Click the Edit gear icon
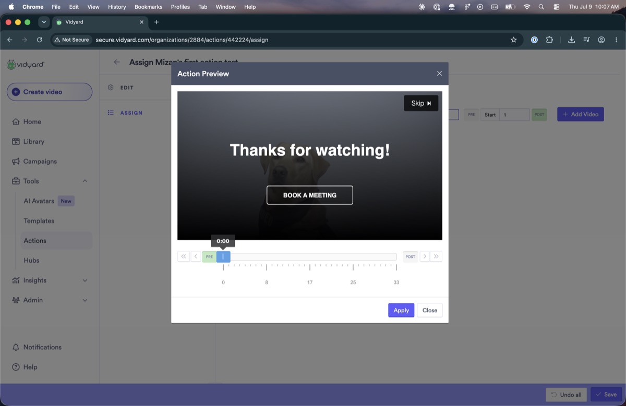This screenshot has height=406, width=626. (x=111, y=88)
